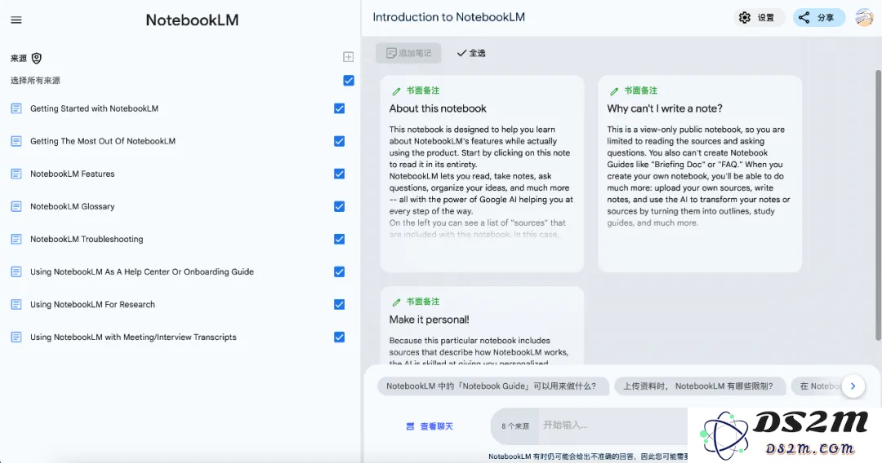
Task: Click the 选择所有来源 label
Action: (x=35, y=80)
